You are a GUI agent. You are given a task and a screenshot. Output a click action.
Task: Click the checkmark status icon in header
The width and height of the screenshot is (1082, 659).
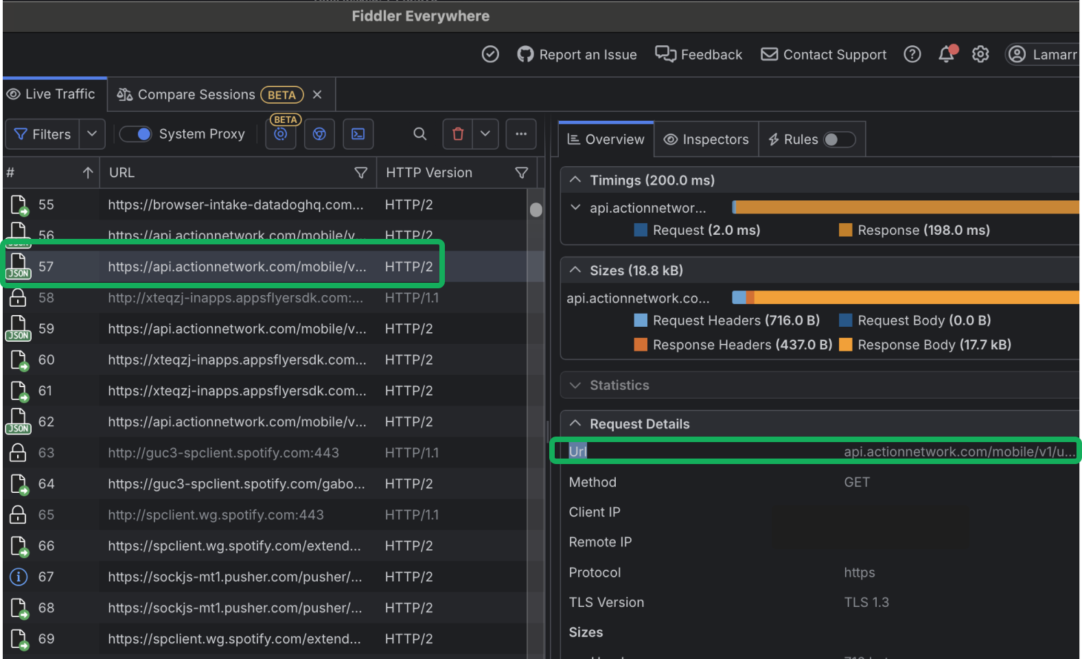click(x=490, y=54)
